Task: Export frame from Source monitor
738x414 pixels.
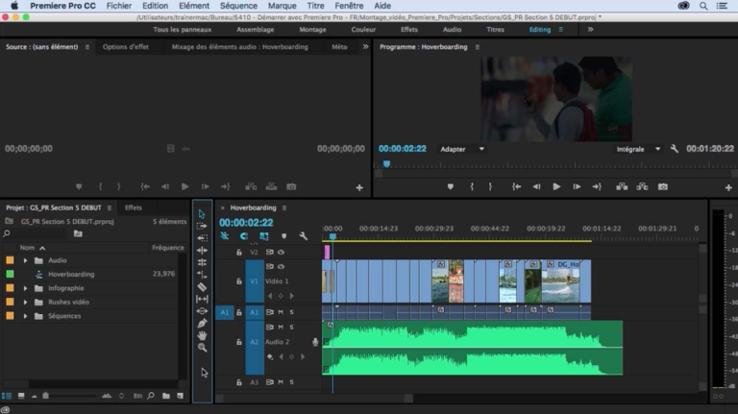Action: (x=291, y=186)
